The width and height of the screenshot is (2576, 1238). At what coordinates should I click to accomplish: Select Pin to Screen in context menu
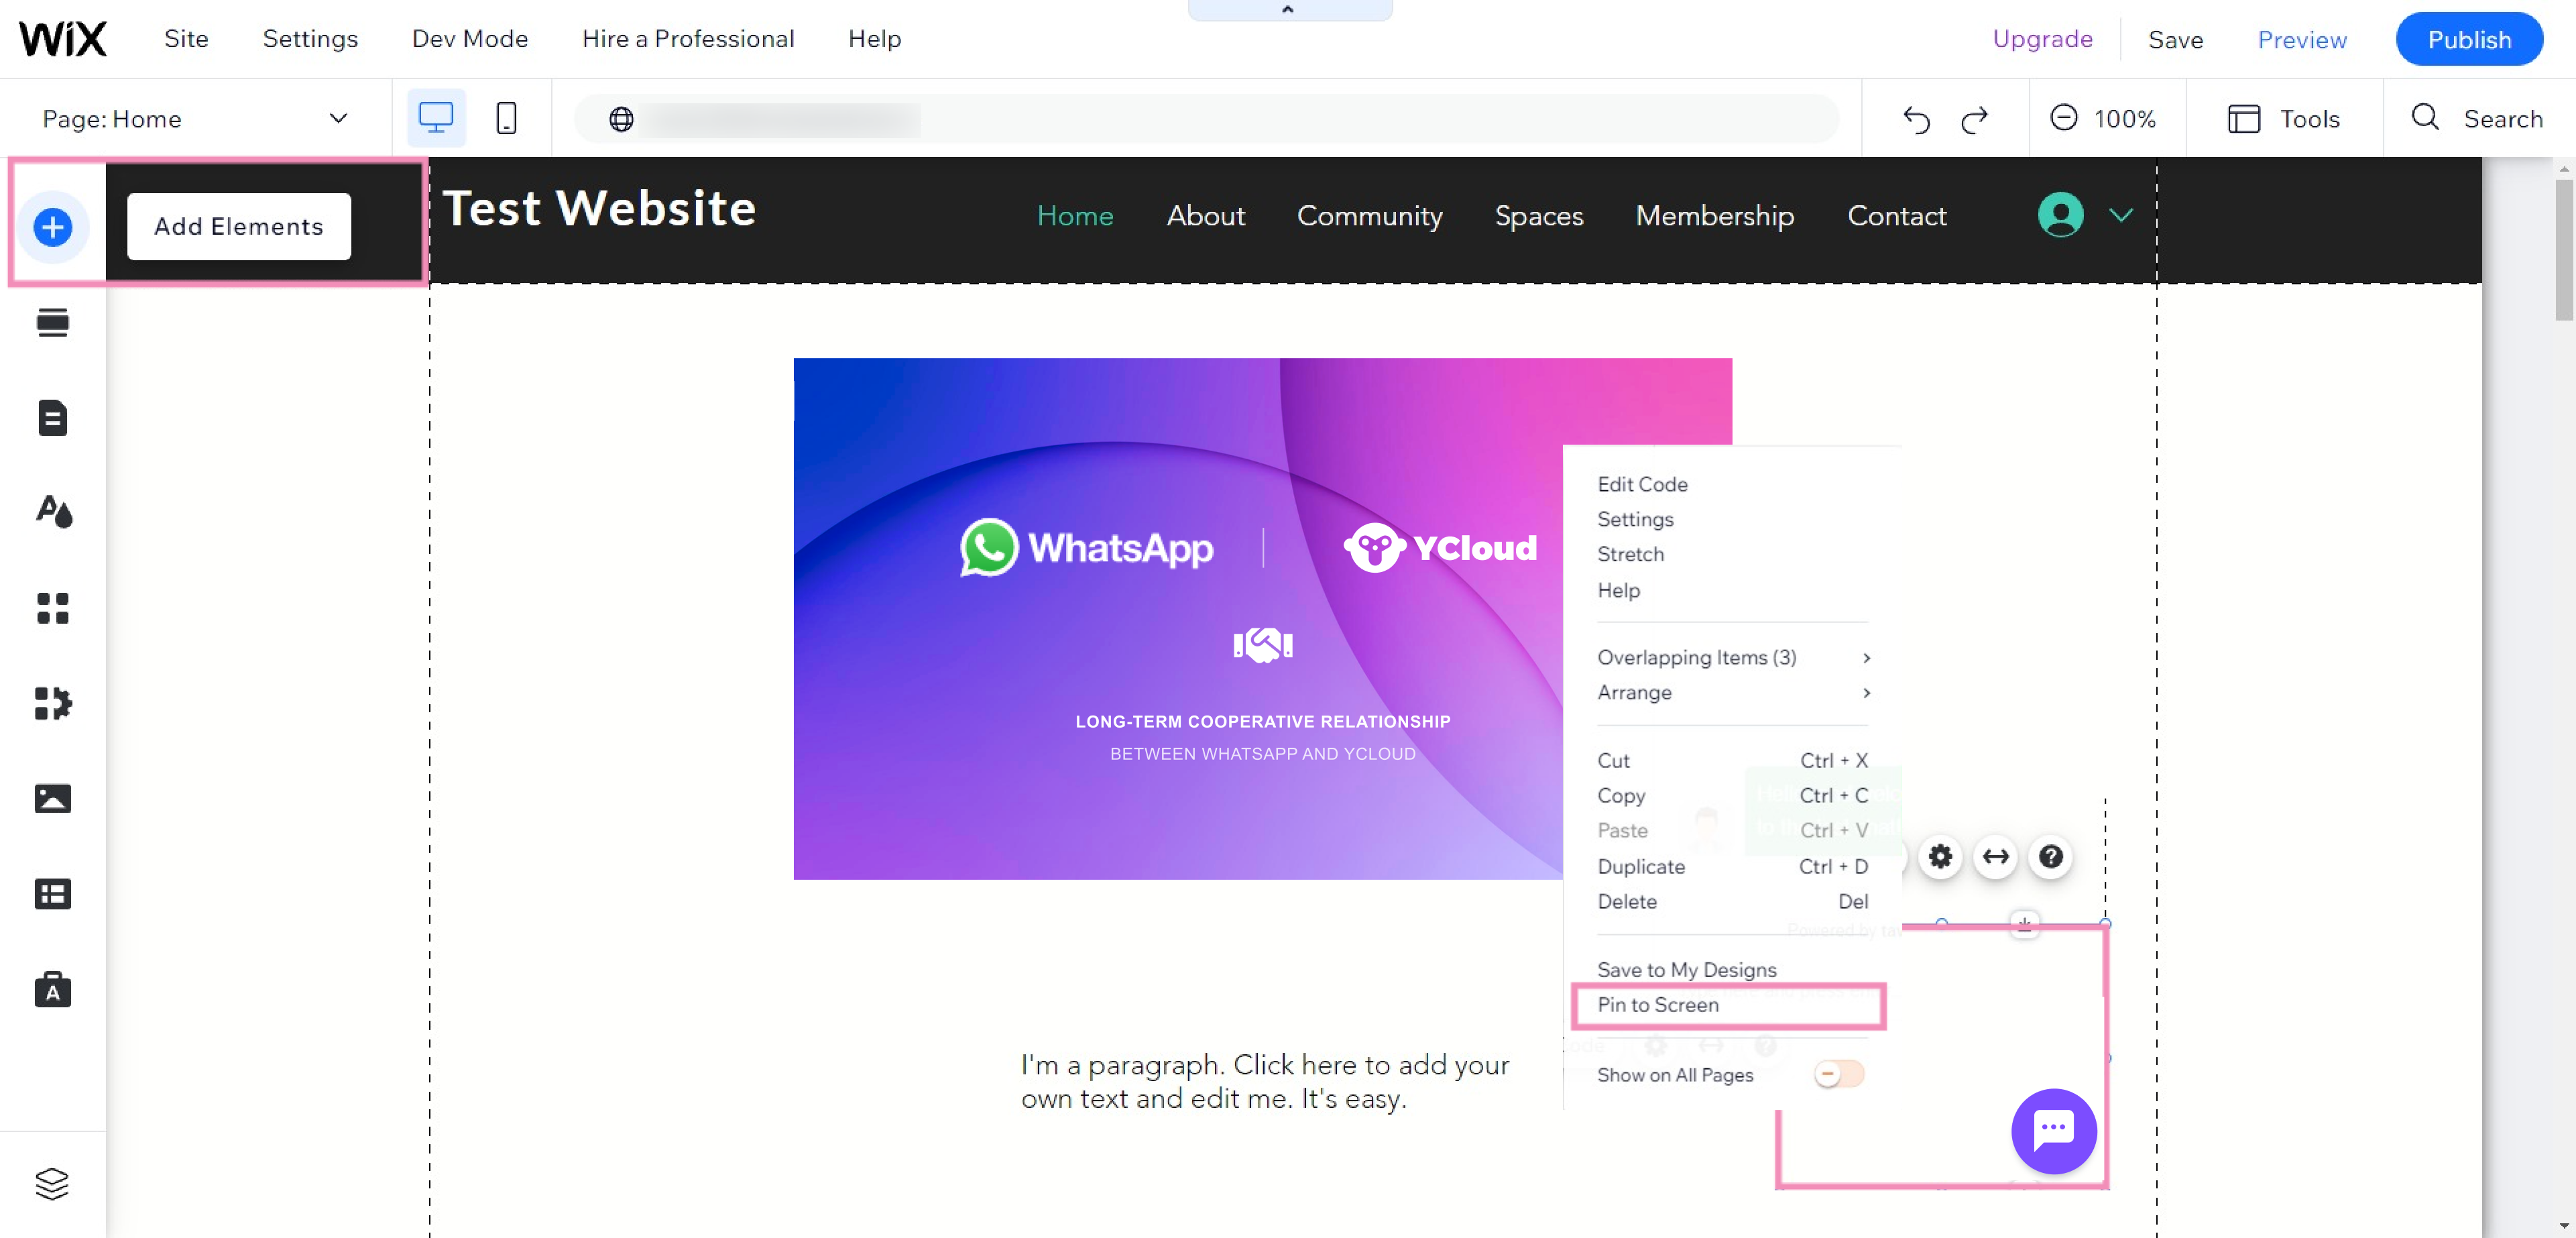[x=1658, y=1004]
